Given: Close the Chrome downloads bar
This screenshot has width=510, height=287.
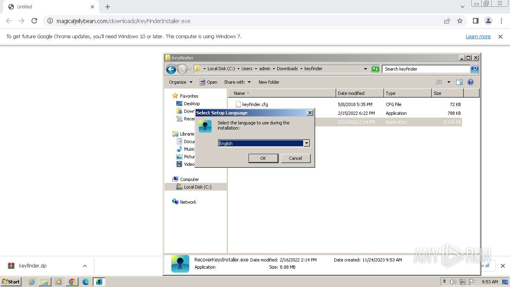Looking at the screenshot, I should [x=502, y=266].
